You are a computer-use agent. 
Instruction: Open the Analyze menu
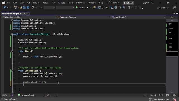click(x=62, y=3)
